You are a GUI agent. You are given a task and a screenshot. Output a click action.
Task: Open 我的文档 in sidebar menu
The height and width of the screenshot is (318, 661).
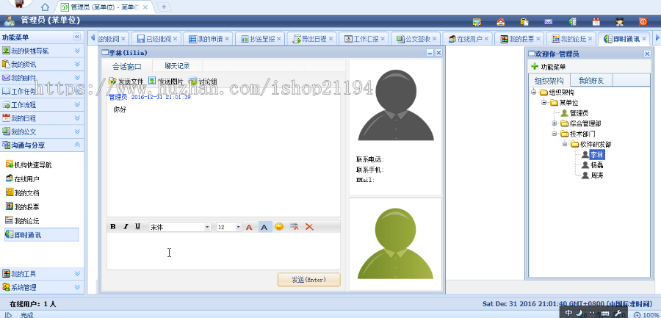coord(22,192)
